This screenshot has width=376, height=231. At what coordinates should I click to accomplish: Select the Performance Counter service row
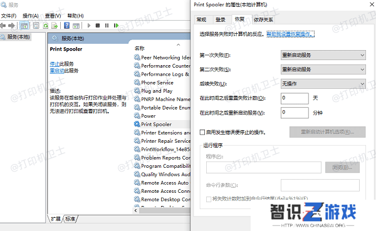162,66
